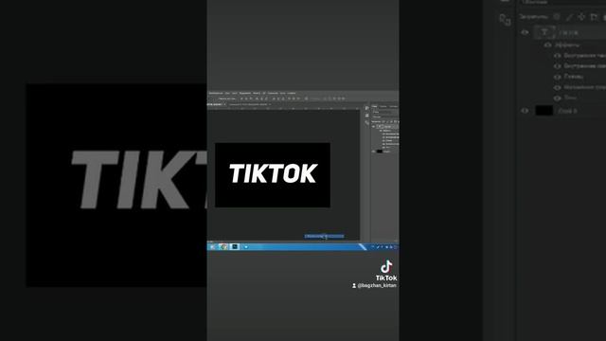Open the top collapsed panel icon beside the canvas
Screen dimensions: 606x341
pos(366,108)
